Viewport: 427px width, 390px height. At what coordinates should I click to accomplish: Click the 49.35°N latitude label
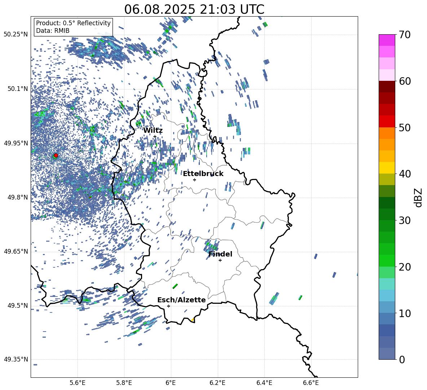point(16,359)
